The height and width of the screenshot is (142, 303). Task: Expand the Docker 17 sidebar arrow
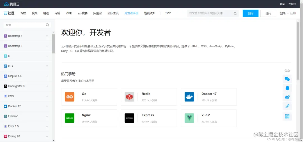coord(47,106)
